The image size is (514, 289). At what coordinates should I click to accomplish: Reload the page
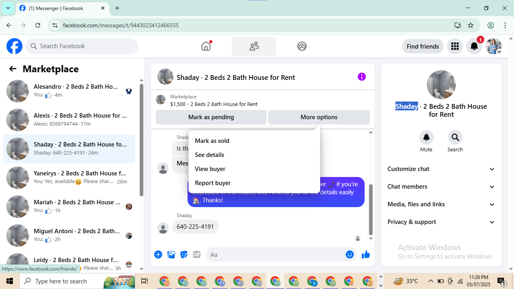38,25
